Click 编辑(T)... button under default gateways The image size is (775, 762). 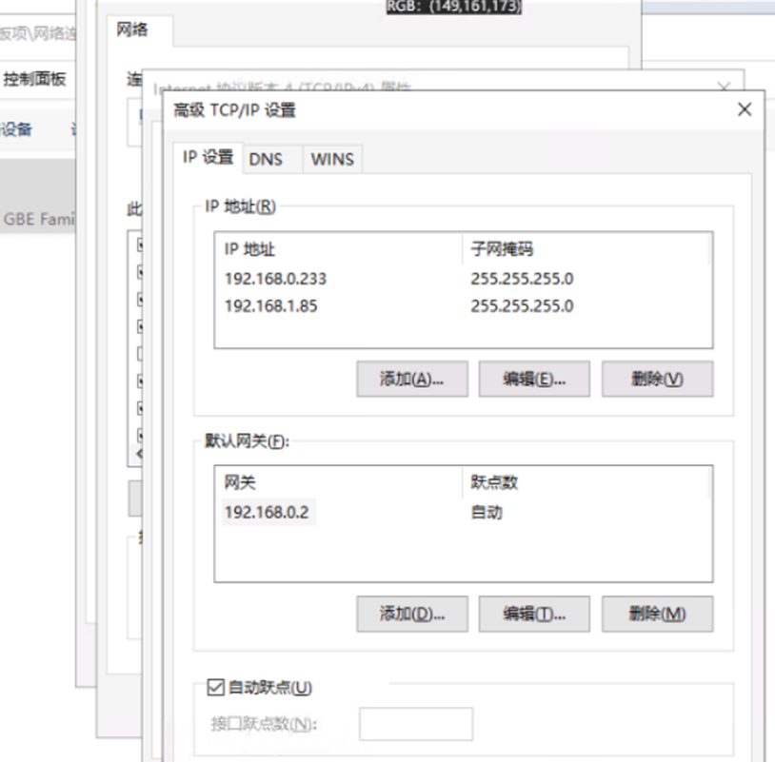coord(534,614)
